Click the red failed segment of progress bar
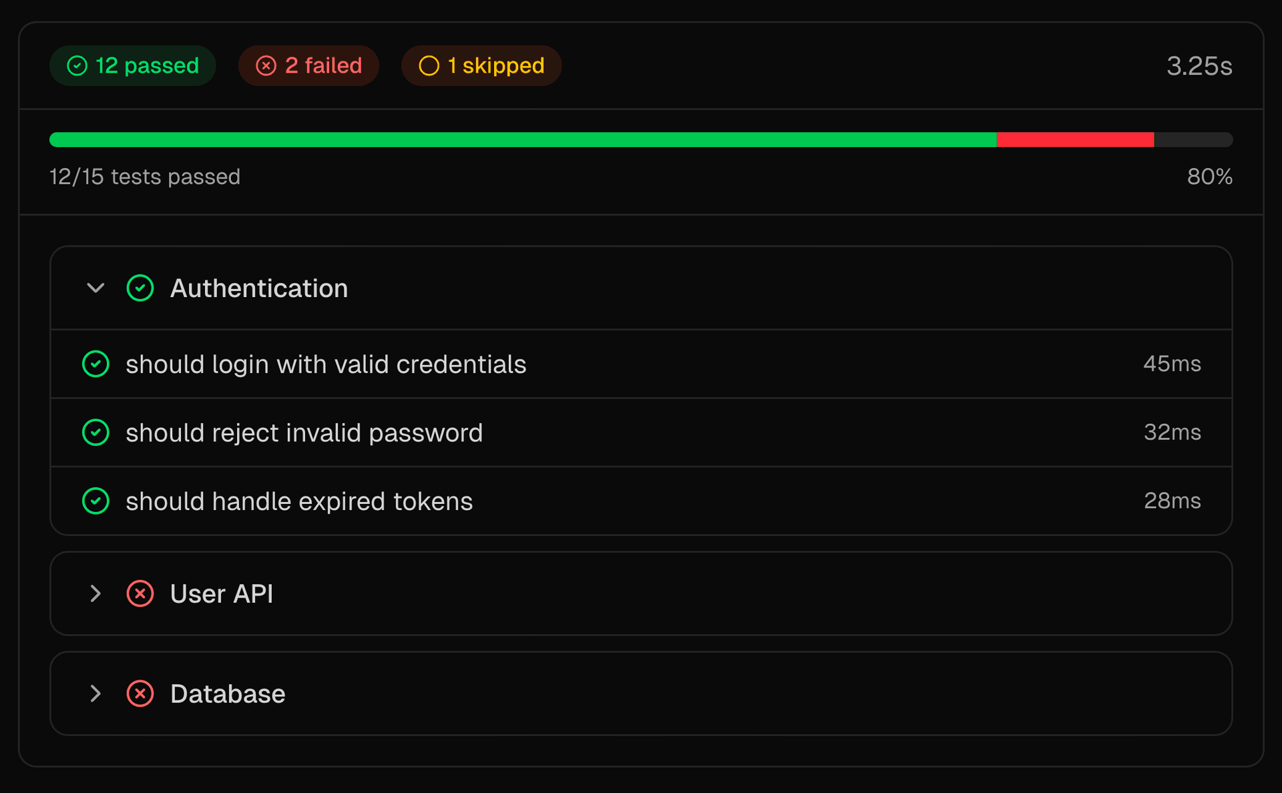 (x=1075, y=140)
